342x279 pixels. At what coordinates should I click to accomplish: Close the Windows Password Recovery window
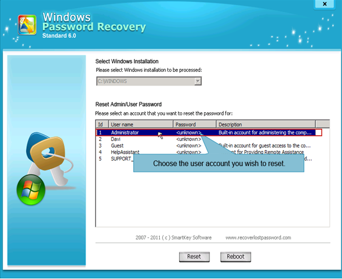click(x=325, y=4)
